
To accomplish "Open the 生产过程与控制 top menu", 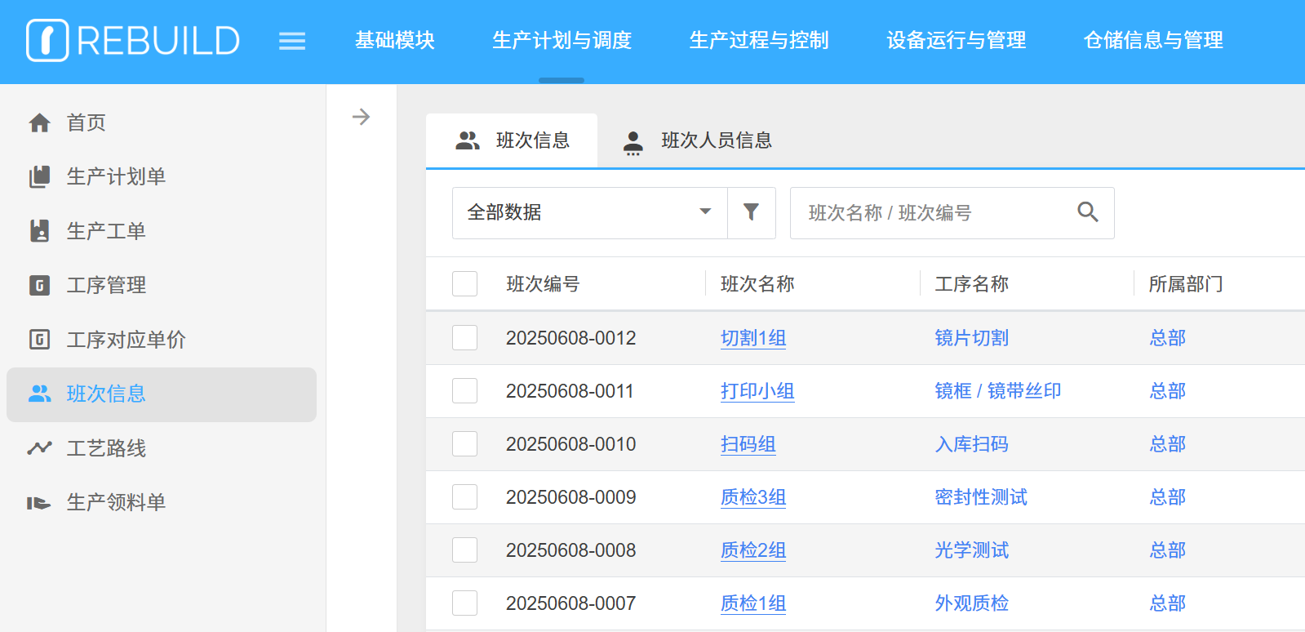I will coord(758,40).
